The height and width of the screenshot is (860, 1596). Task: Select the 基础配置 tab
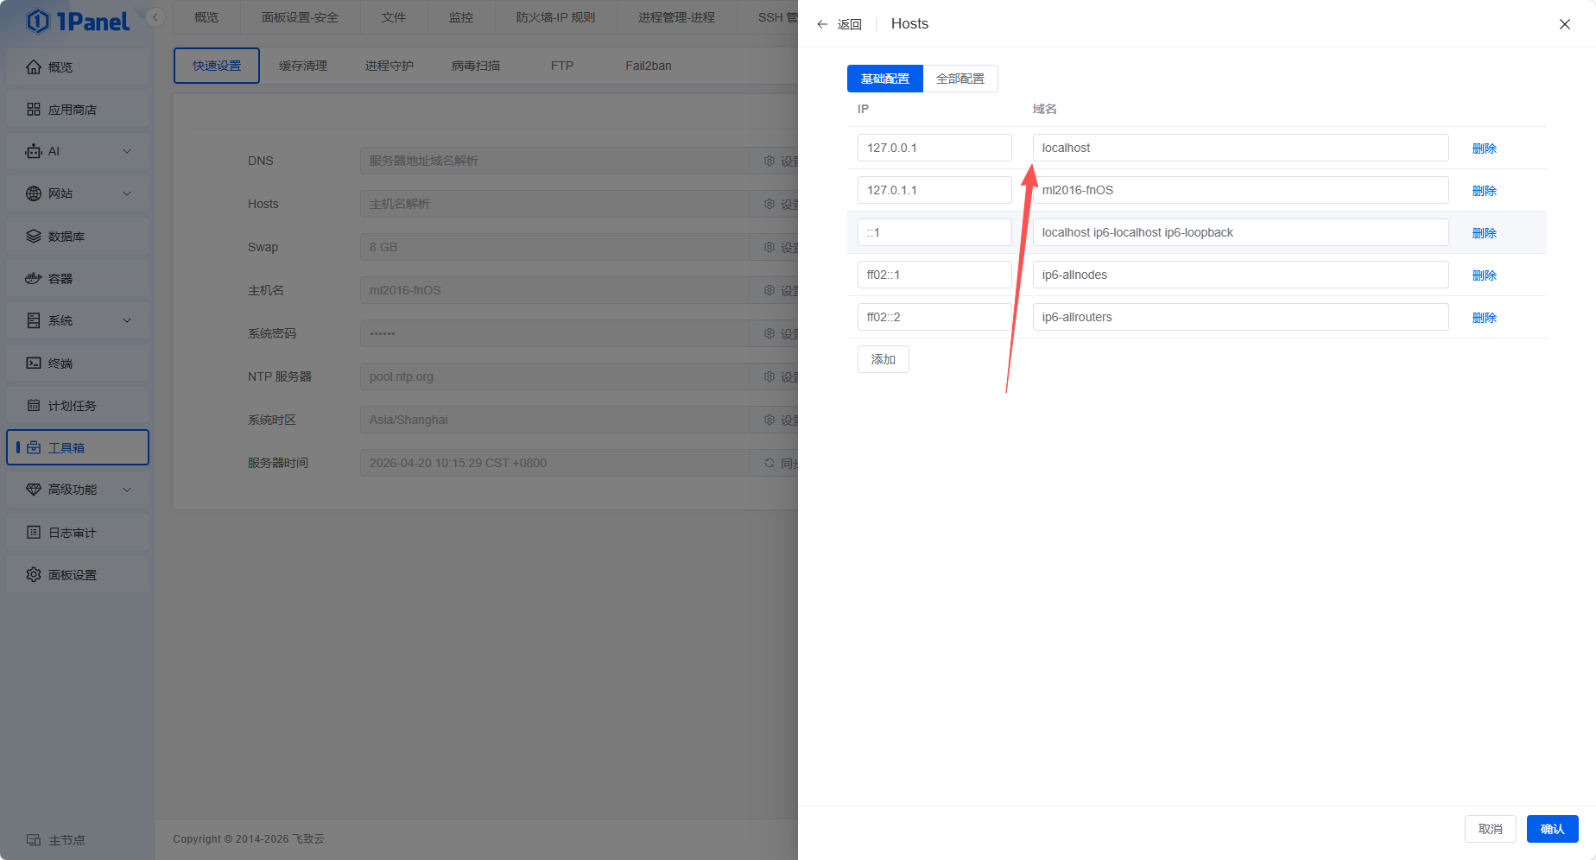click(884, 79)
